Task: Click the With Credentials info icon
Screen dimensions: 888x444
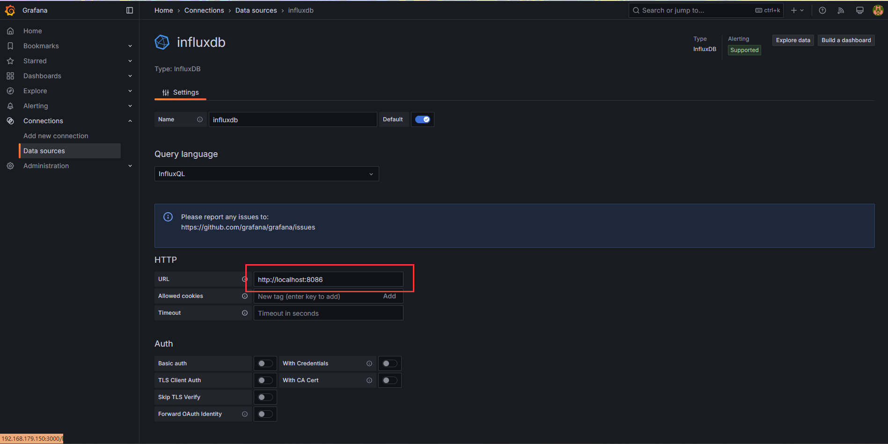Action: click(369, 363)
